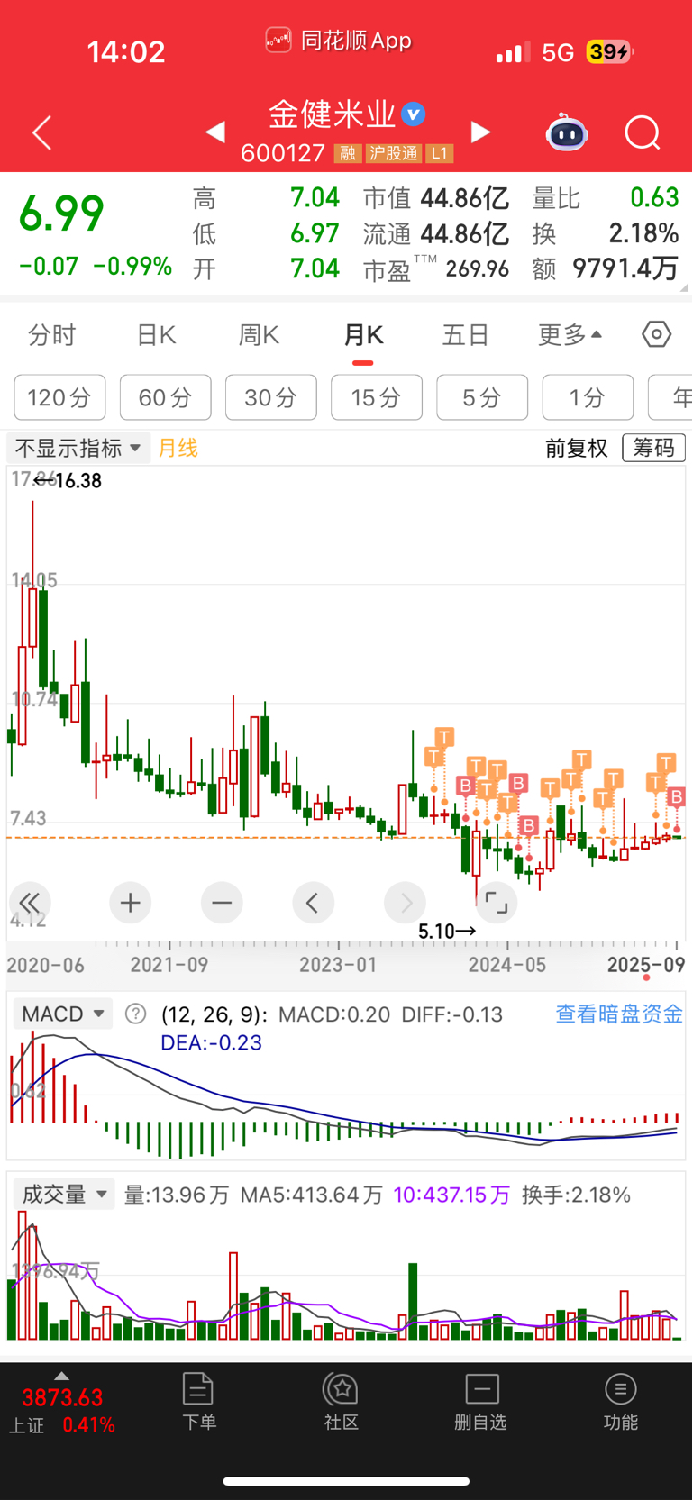The width and height of the screenshot is (693, 1500).
Task: Tap the 同花顺 App return banner
Action: click(x=339, y=41)
